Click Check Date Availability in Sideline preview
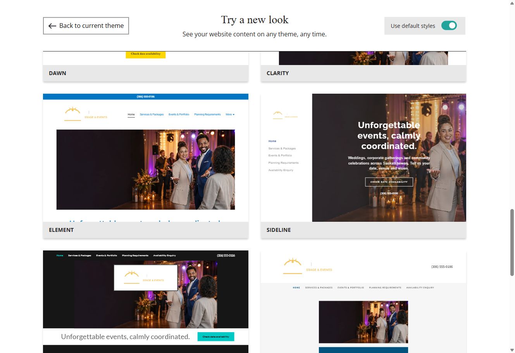 click(x=389, y=182)
